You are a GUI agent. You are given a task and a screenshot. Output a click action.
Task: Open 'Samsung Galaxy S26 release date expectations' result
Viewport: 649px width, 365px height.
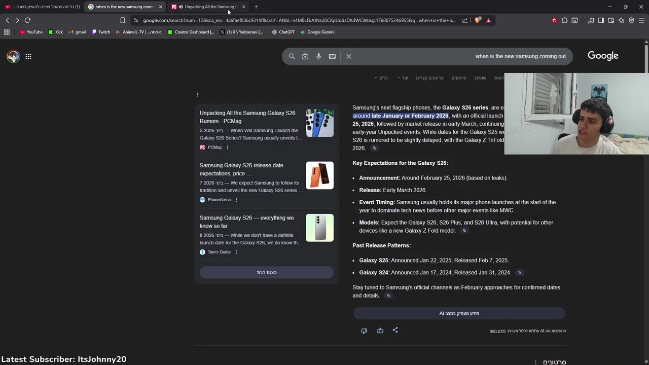241,169
